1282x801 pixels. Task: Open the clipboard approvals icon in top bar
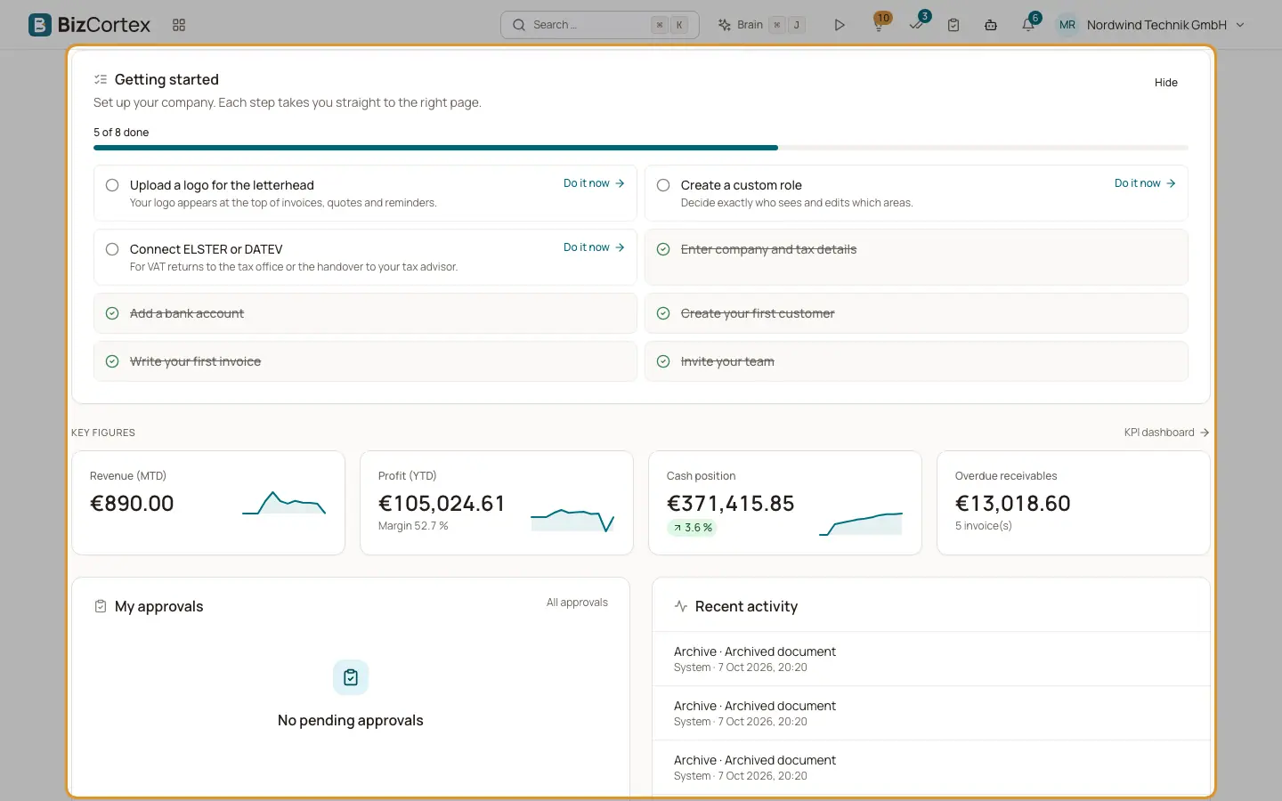(x=953, y=25)
